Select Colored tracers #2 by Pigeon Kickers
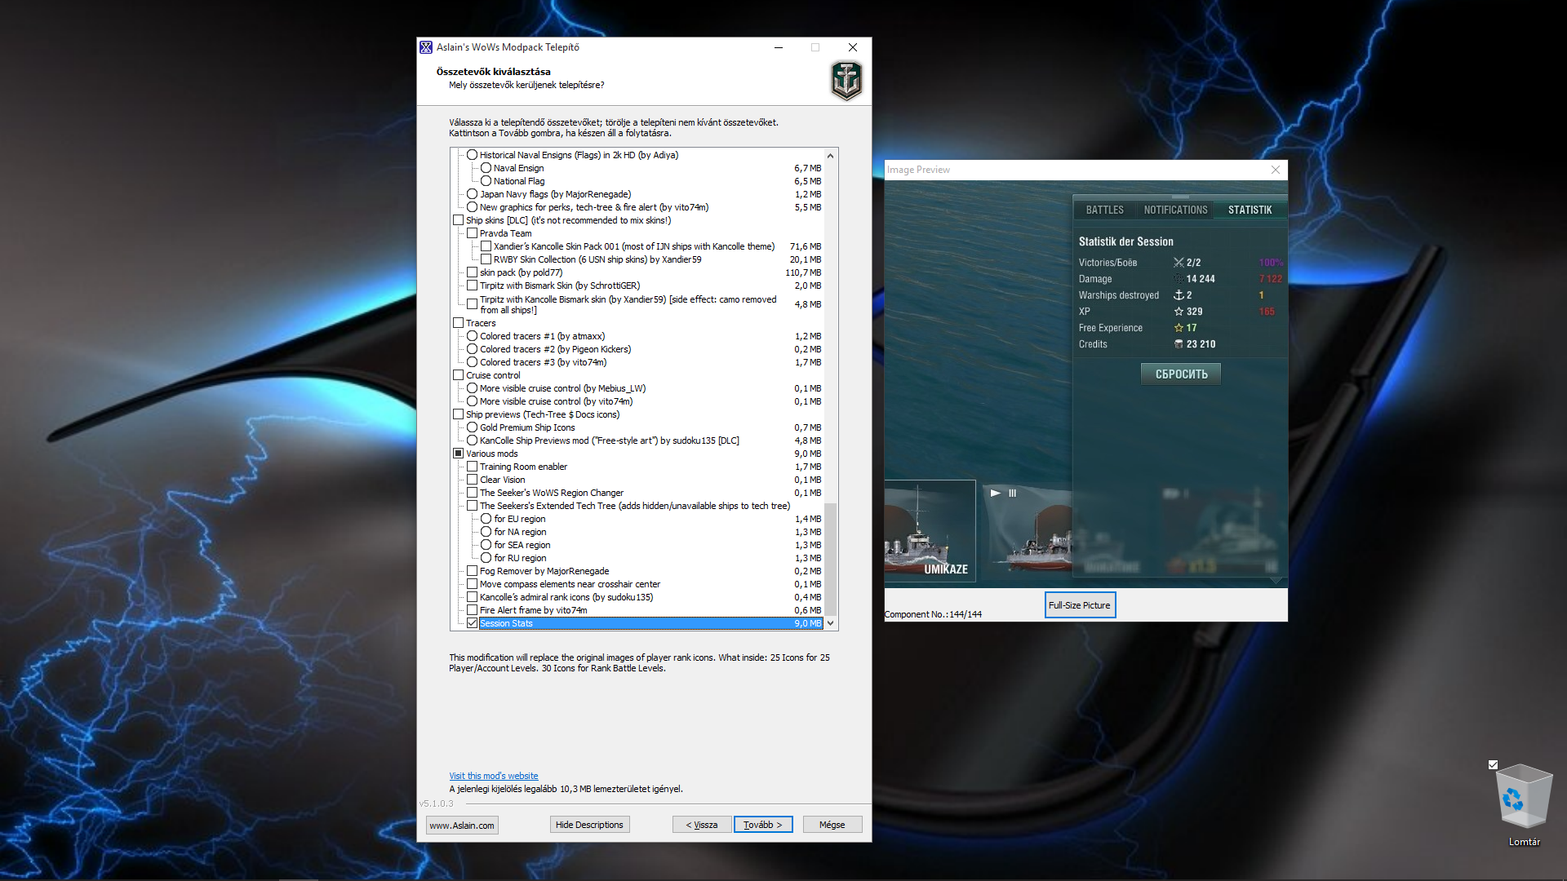 tap(472, 349)
